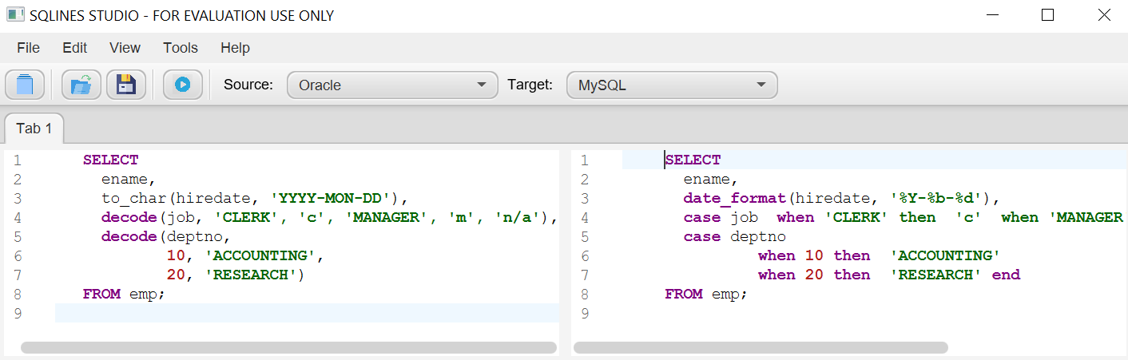Click ename, in source line 2

129,179
